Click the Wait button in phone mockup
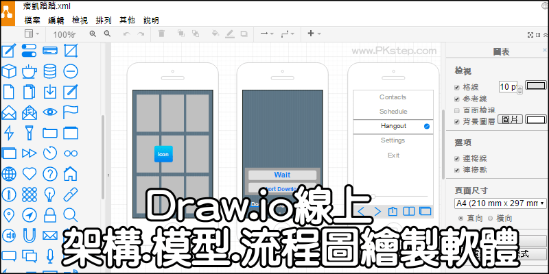This screenshot has height=274, width=549. click(x=282, y=175)
